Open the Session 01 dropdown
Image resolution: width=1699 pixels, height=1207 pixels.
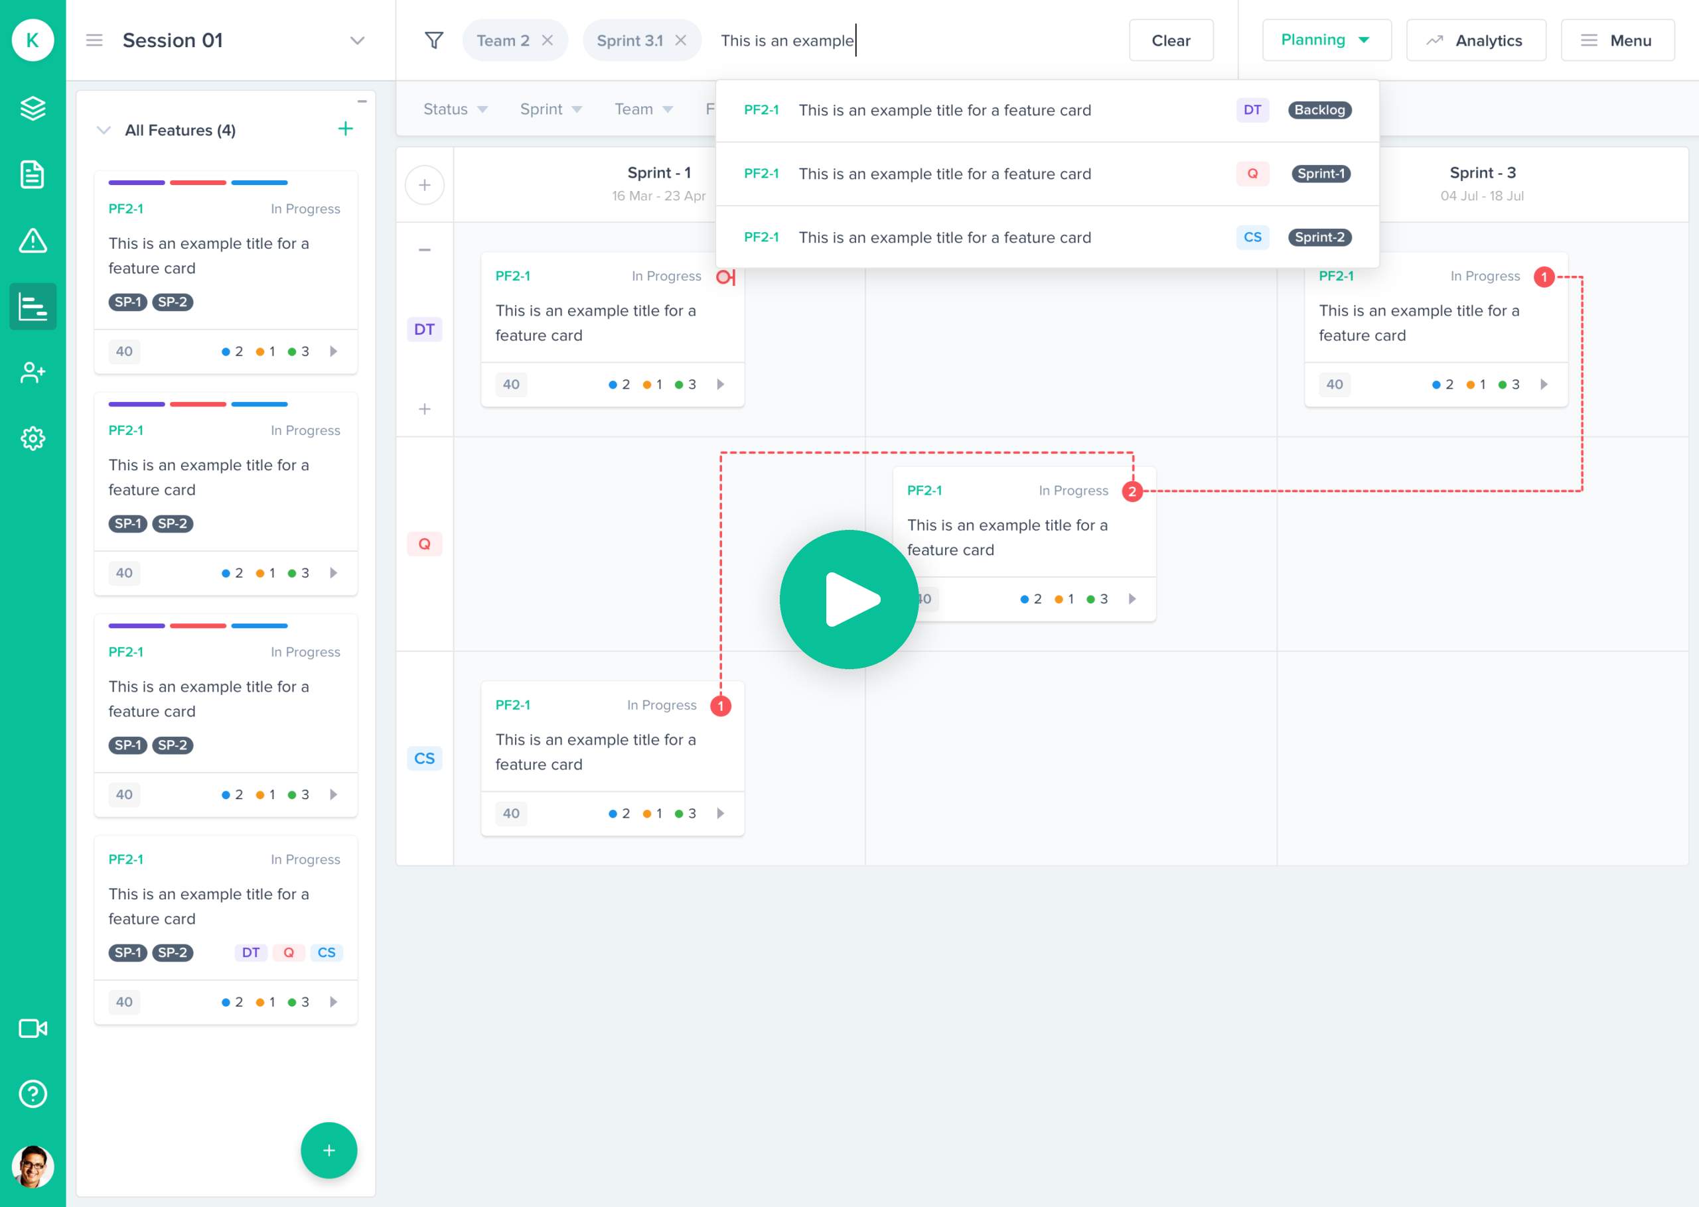pyautogui.click(x=357, y=40)
